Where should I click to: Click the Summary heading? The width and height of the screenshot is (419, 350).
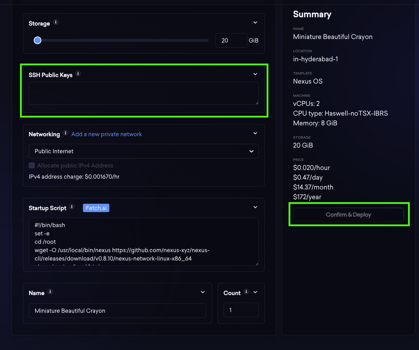312,14
